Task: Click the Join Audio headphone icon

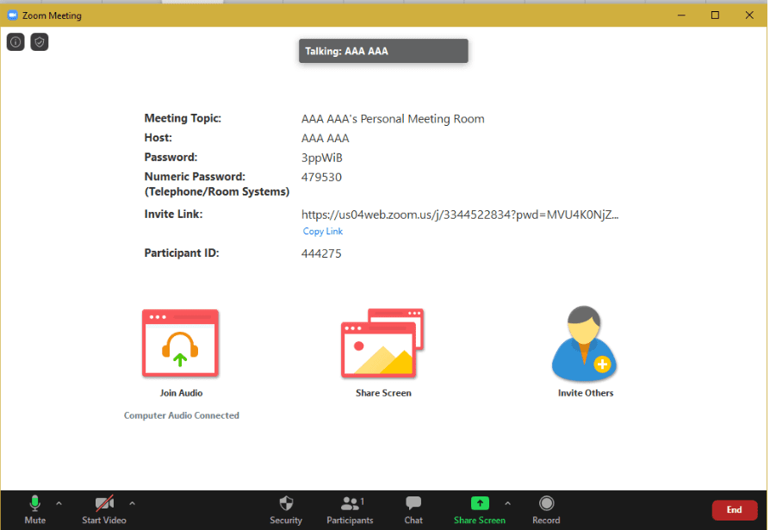Action: point(180,344)
